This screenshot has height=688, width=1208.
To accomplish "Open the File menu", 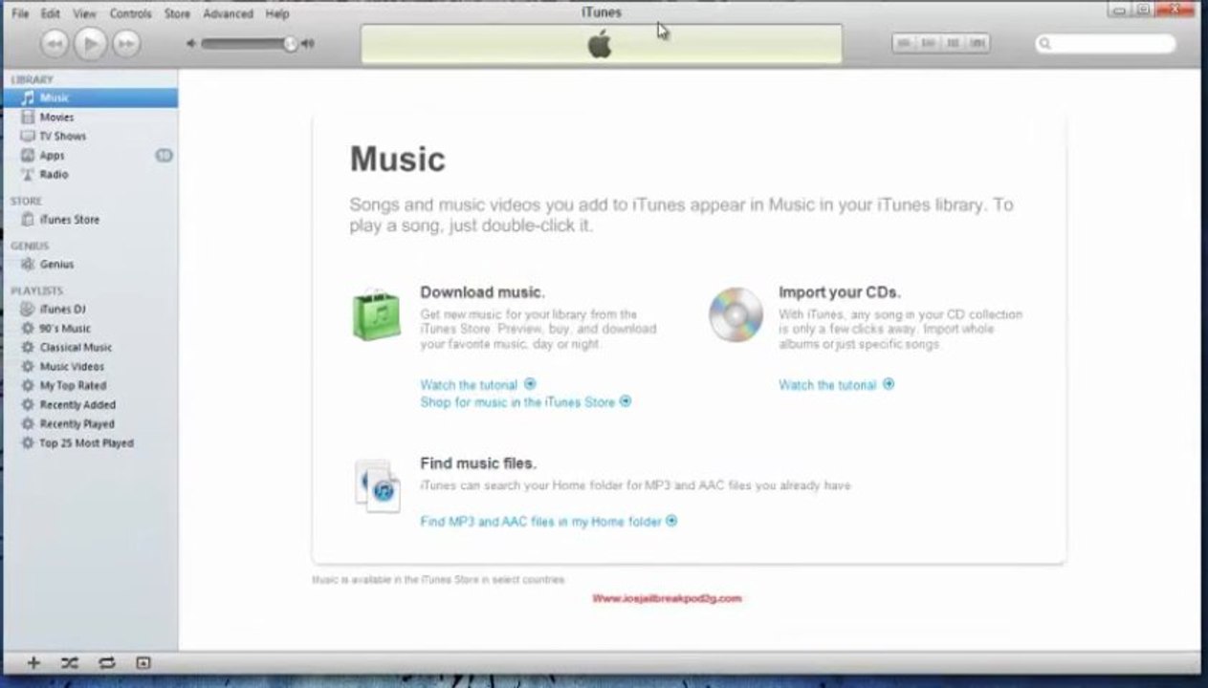I will tap(20, 13).
